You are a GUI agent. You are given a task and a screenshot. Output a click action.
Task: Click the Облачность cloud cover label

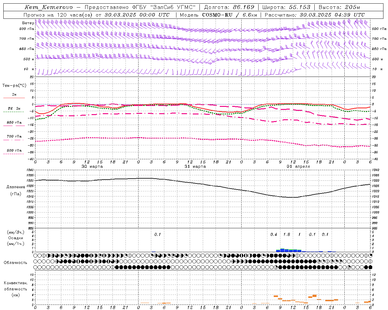[15, 262]
